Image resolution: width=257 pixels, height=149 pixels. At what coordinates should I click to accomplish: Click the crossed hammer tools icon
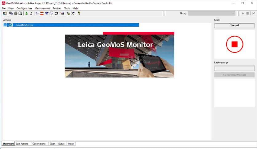click(73, 13)
